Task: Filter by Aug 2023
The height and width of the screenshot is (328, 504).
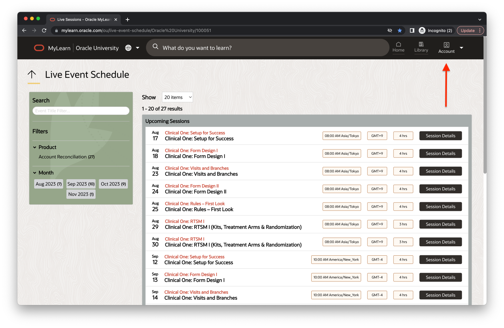Action: [x=49, y=184]
